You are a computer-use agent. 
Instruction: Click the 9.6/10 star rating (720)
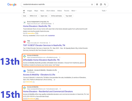click(31, 33)
